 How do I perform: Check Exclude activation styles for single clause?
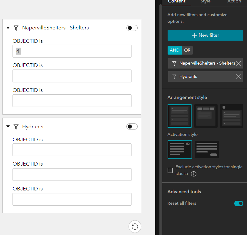(x=170, y=170)
